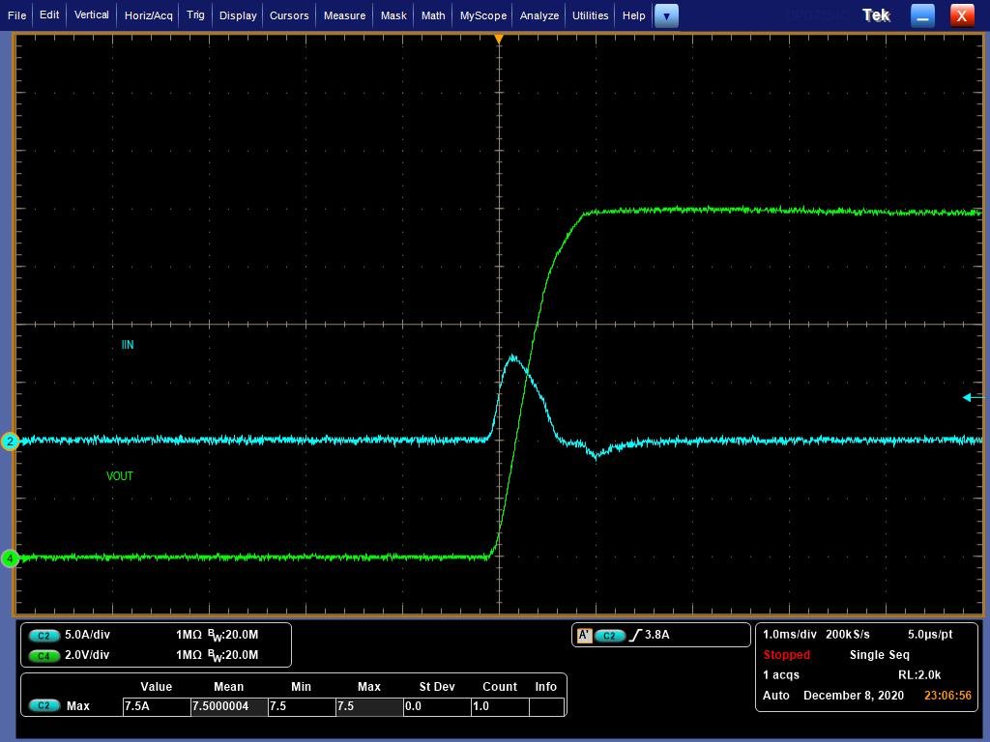Image resolution: width=990 pixels, height=742 pixels.
Task: Click the 3.8A trigger level readout
Action: [656, 635]
